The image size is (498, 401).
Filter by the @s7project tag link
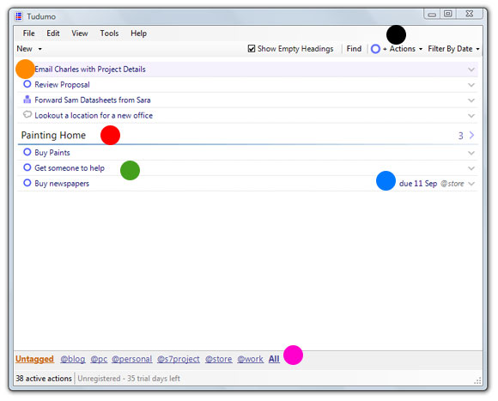[x=179, y=359]
